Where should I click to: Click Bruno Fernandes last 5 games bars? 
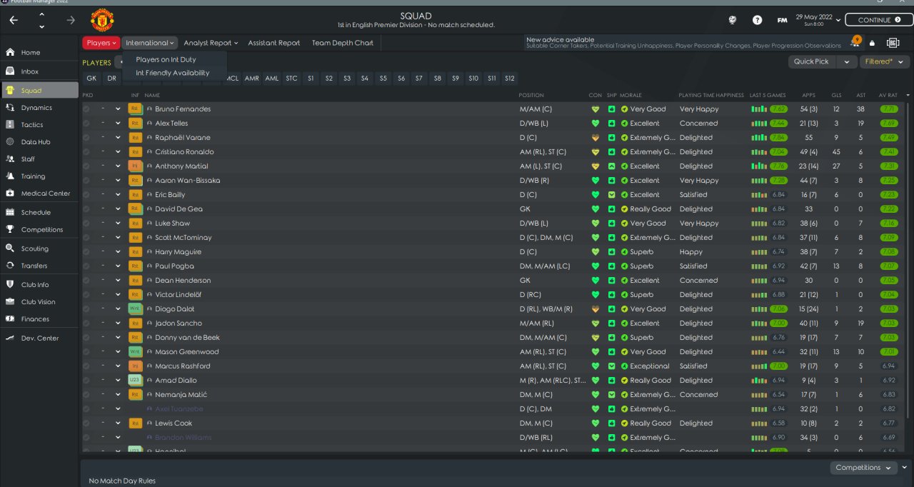coord(760,109)
